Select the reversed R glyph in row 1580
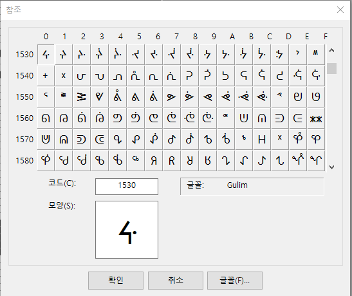Viewport: 352px width, 296px height. point(154,160)
